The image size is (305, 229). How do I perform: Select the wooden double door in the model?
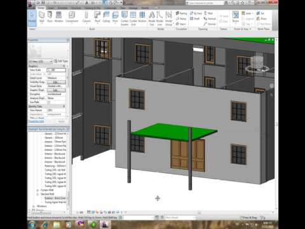(187, 155)
